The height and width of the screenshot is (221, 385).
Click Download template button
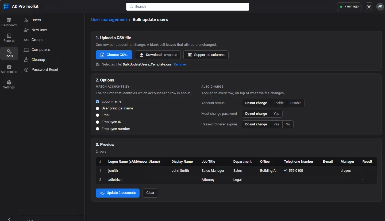pos(158,55)
